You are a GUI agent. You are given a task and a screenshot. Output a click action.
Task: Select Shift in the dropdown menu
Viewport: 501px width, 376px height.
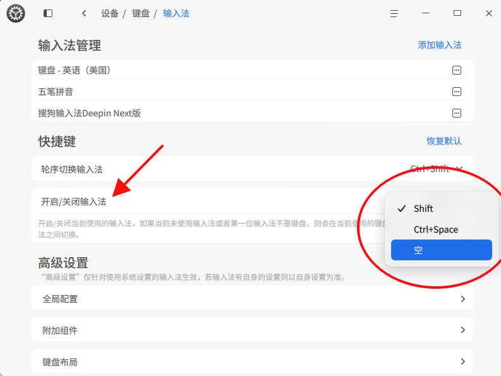tap(441, 209)
